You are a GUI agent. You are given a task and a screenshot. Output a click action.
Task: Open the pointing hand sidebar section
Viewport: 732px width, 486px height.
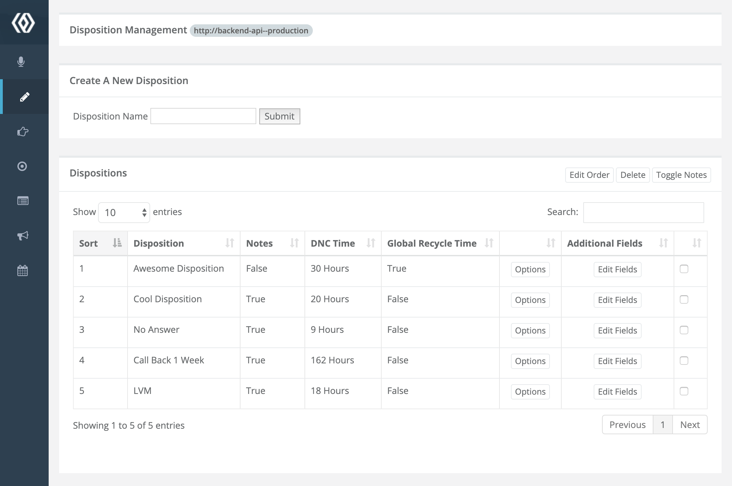[23, 131]
